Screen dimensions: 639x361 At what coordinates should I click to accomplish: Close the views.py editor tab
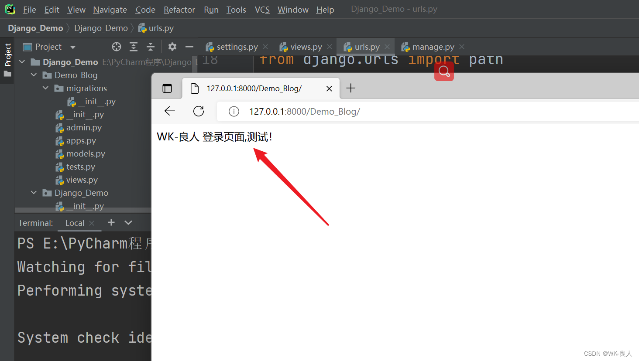tap(330, 47)
